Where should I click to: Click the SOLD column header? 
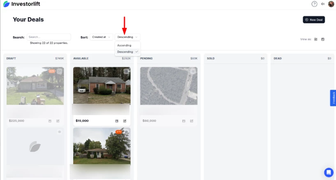click(211, 58)
